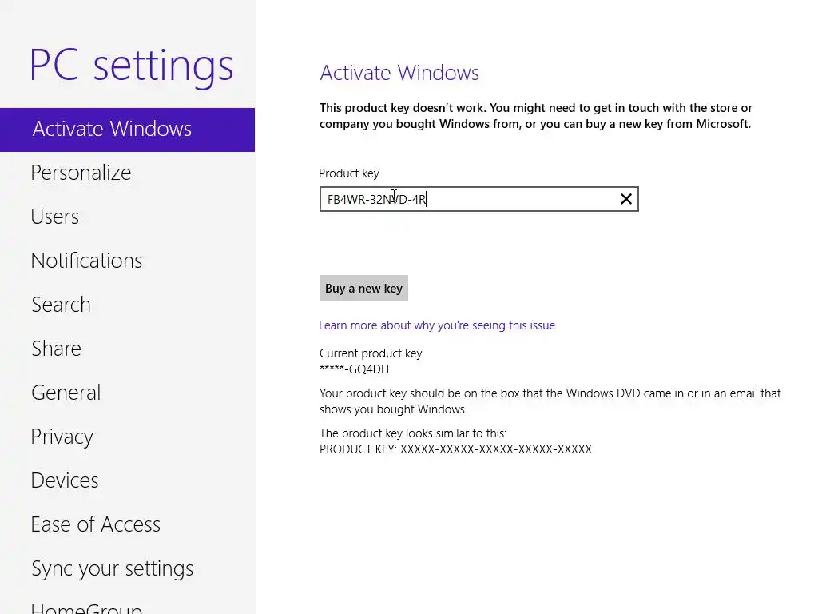This screenshot has height=614, width=818.
Task: Select the Search settings category
Action: [x=61, y=305]
